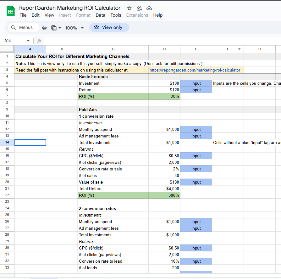Open the filter views icon
281x279 pixels.
coord(54,28)
